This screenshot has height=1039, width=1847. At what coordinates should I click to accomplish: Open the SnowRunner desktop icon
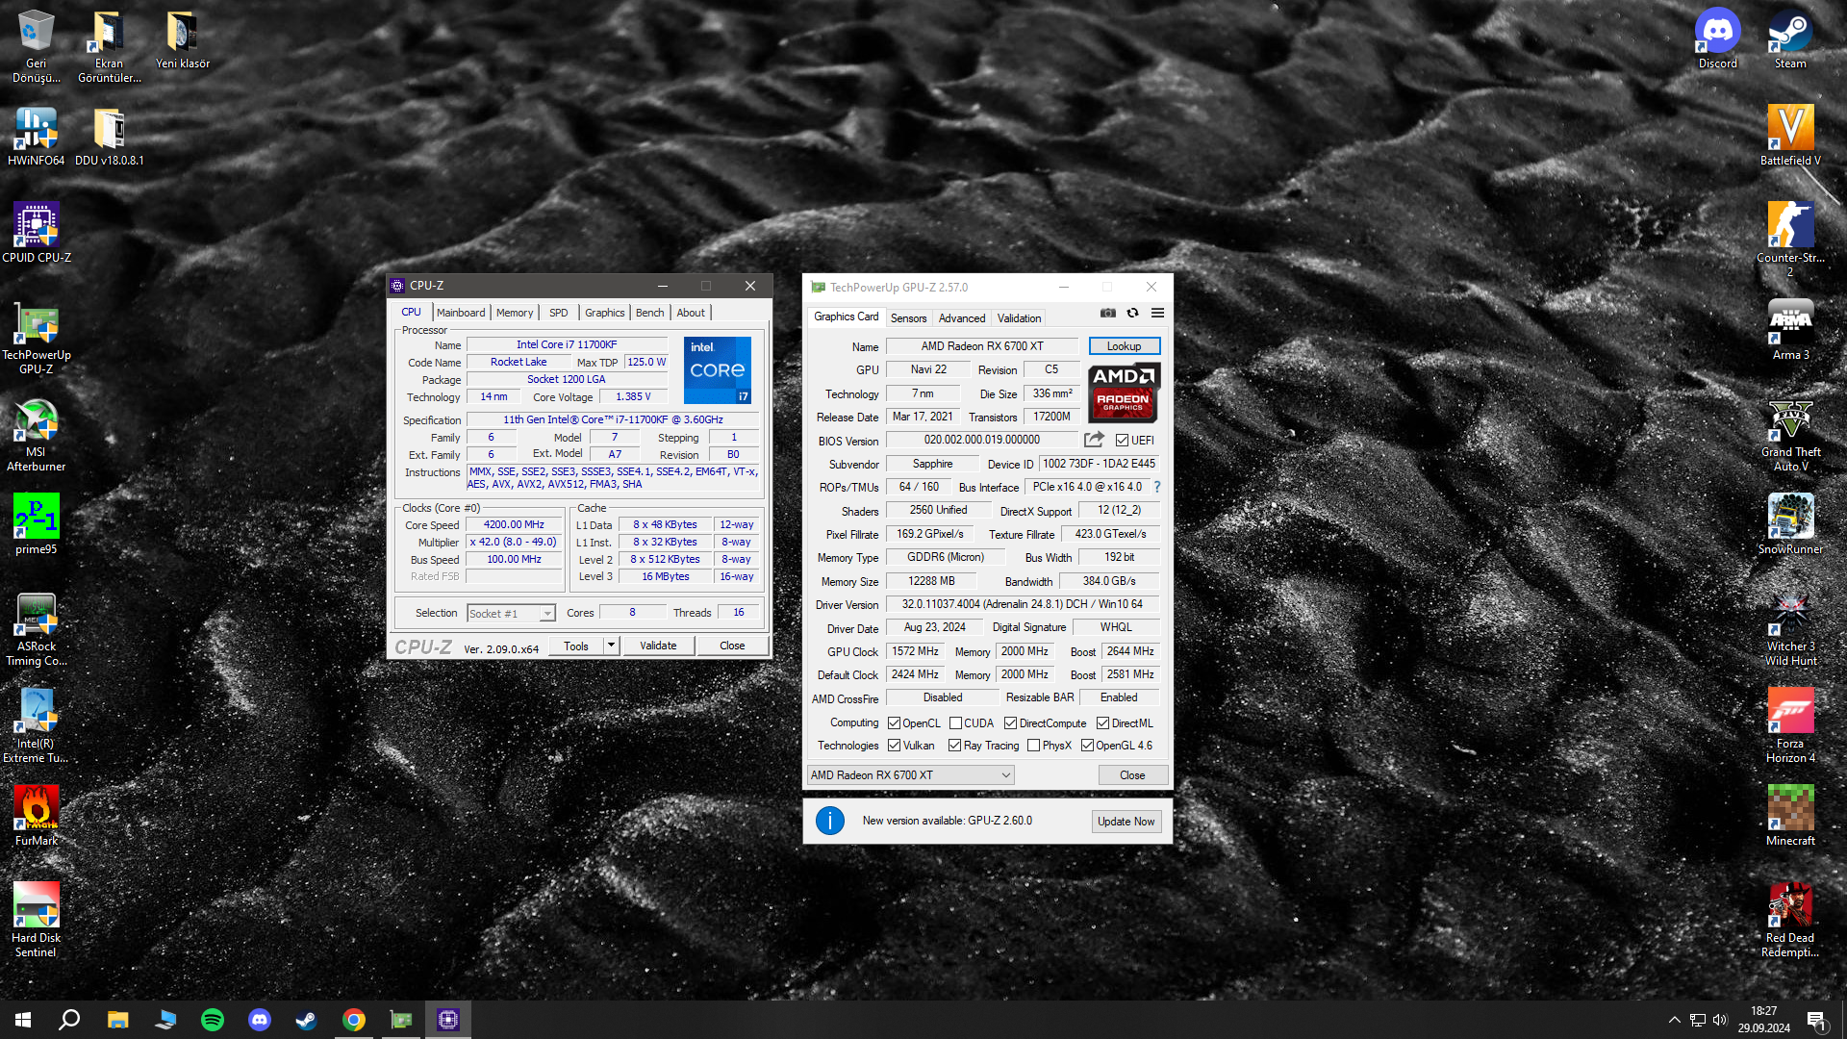(x=1790, y=524)
